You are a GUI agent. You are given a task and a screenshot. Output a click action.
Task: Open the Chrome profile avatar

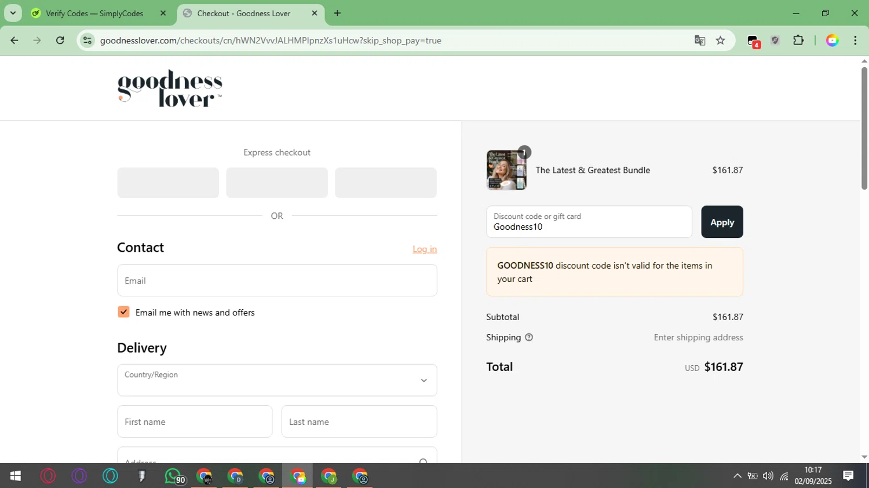pyautogui.click(x=833, y=41)
